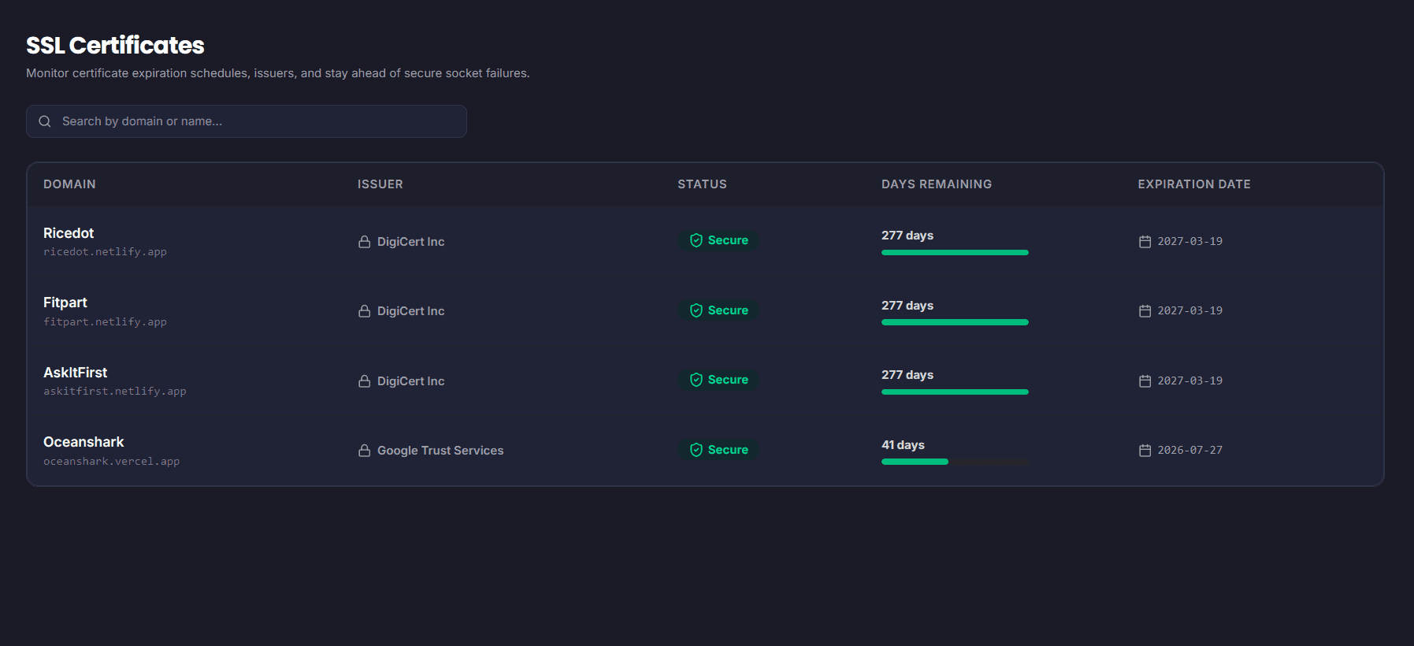The image size is (1414, 646).
Task: Click 277 days in the AskItFirst row
Action: click(907, 375)
